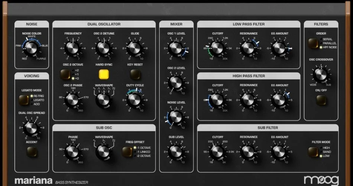
Task: Select the -1 LINKED freq offset
Action: tap(144, 152)
